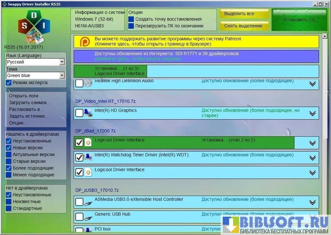Image resolution: width=331 pixels, height=235 pixels.
Task: Select the Открыть логи menu entry
Action: click(24, 96)
